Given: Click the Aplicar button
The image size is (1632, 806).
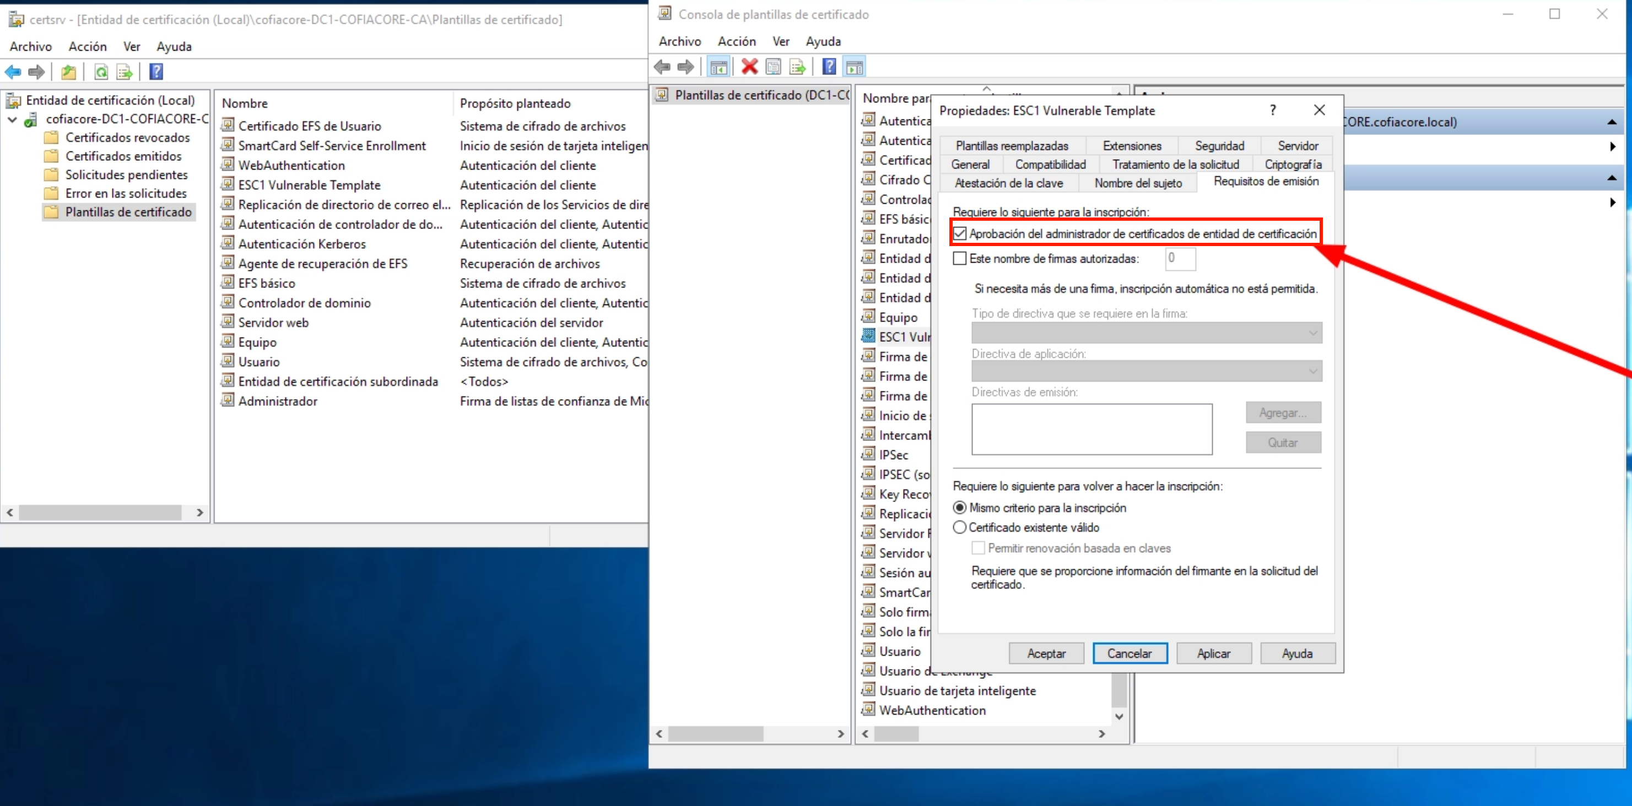Looking at the screenshot, I should pyautogui.click(x=1213, y=653).
